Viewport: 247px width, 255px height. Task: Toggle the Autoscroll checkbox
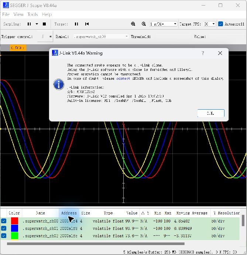(220, 24)
